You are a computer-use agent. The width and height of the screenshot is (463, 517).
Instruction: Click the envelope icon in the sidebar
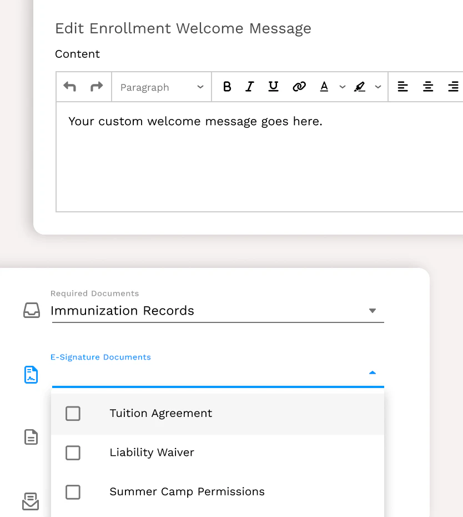coord(31,501)
